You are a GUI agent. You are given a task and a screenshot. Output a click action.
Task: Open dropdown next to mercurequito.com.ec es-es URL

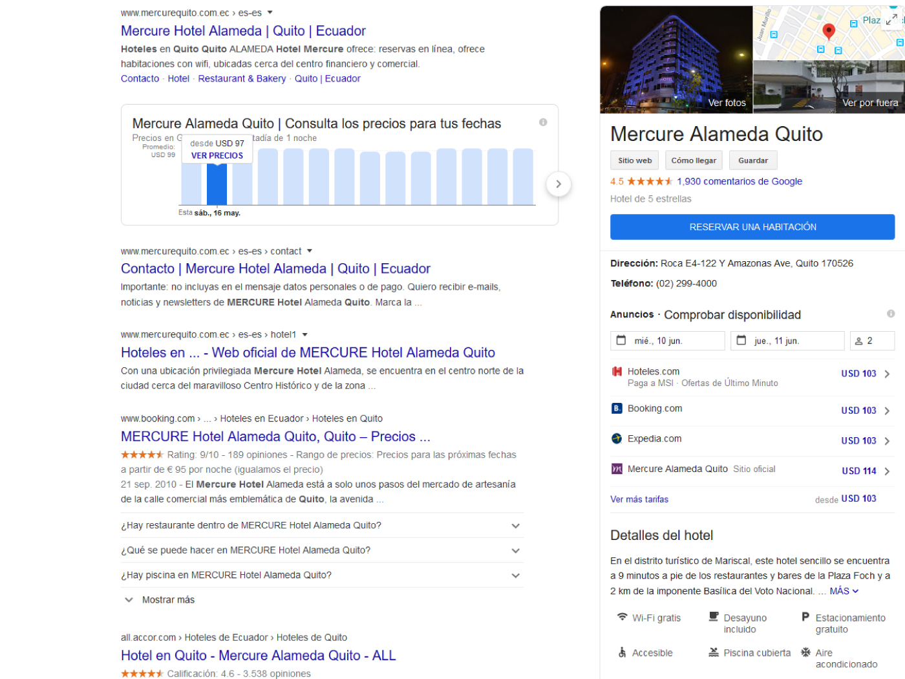click(x=270, y=12)
